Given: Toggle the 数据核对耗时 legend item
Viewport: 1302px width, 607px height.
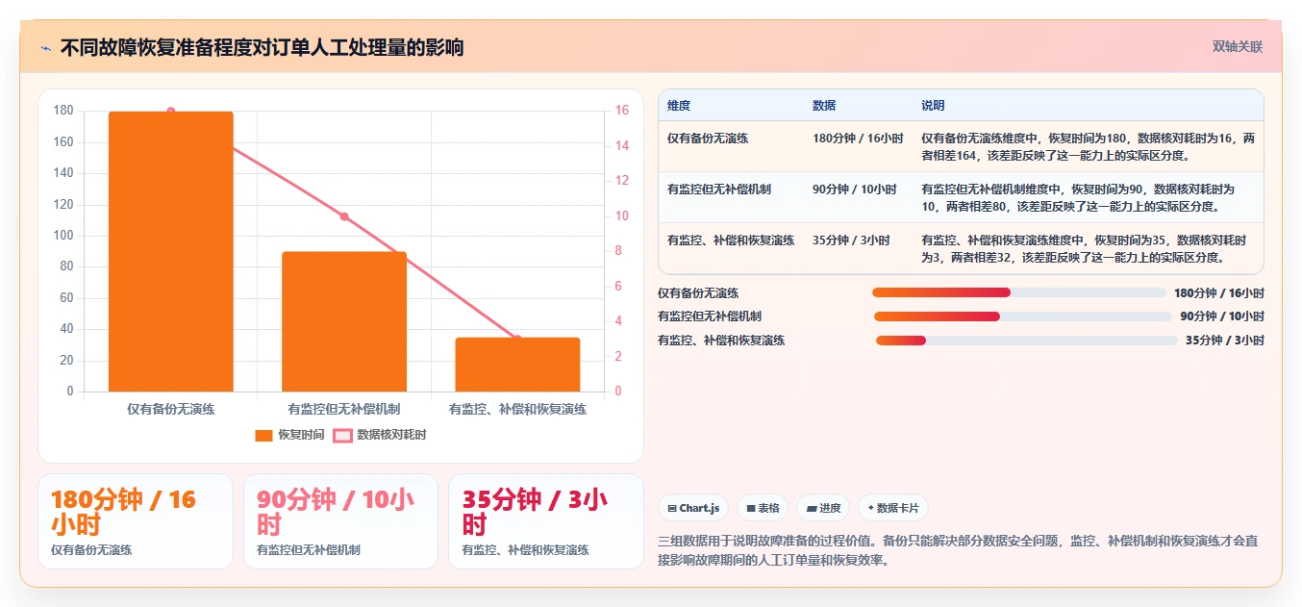Looking at the screenshot, I should click(x=379, y=435).
